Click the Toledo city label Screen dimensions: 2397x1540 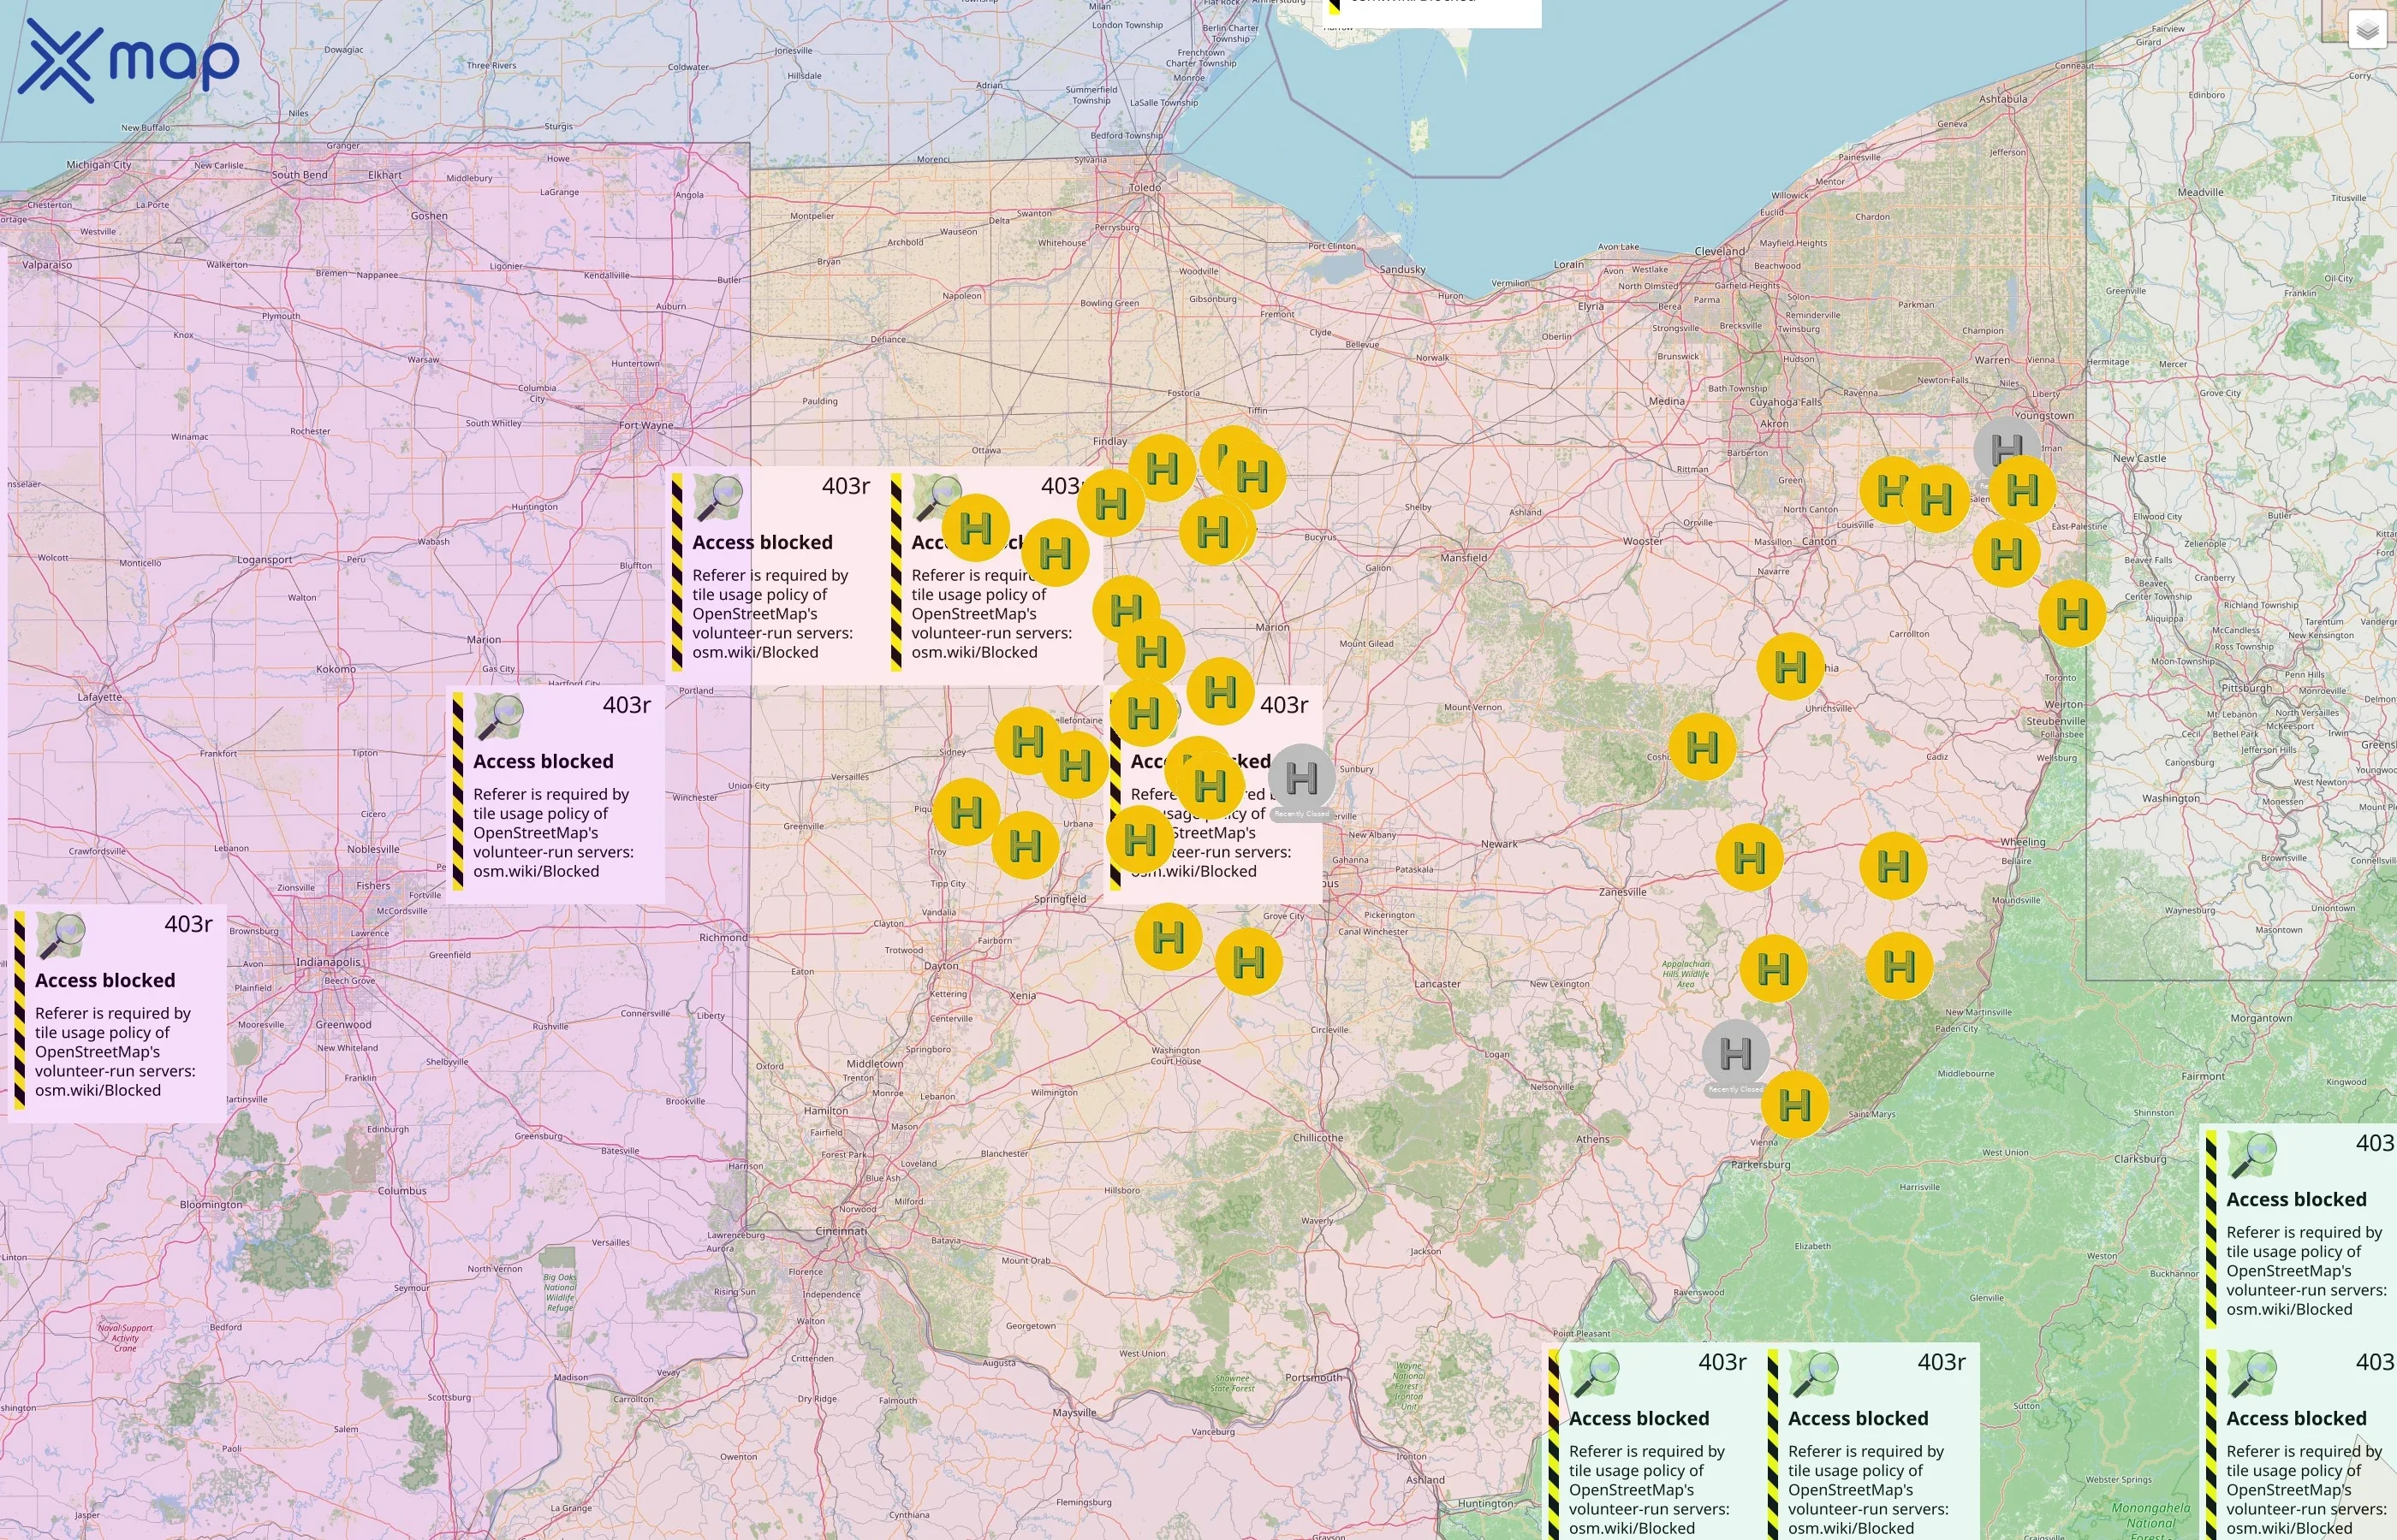[x=1145, y=187]
